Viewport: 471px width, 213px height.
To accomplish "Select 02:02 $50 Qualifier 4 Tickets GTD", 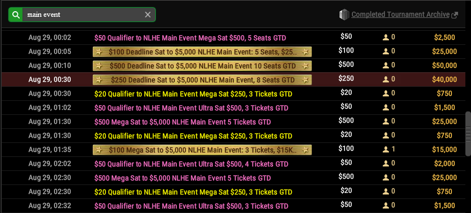I will click(x=233, y=164).
